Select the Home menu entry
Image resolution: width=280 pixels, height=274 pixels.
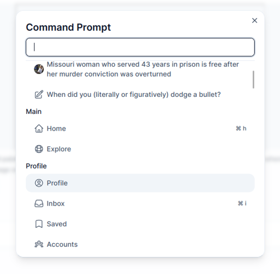140,129
